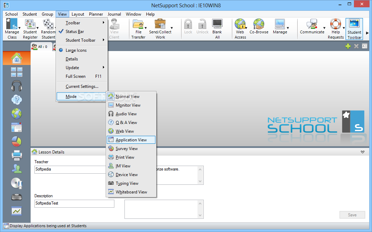
Task: Open the School menu
Action: click(x=11, y=14)
